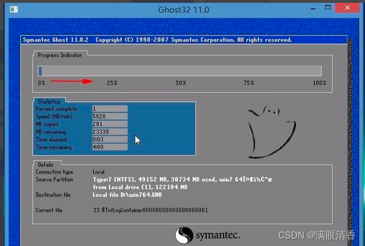Click the "Destination file" label
Image resolution: width=365 pixels, height=246 pixels.
click(x=53, y=195)
